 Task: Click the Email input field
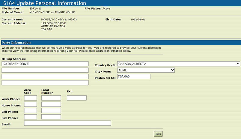point(67,123)
